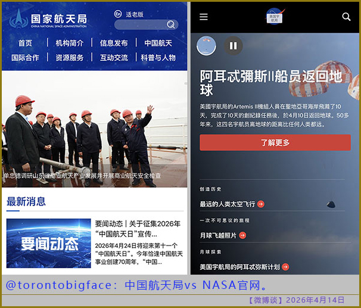
Task: Open the 科普与人物 menu item
Action: (158, 58)
